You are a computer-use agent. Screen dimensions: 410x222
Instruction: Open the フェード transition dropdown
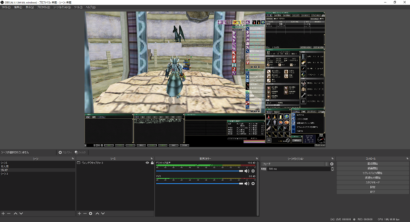click(295, 164)
